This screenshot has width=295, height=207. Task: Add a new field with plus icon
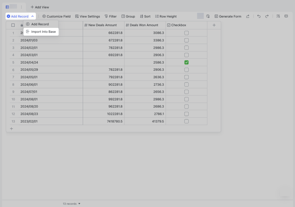click(214, 25)
